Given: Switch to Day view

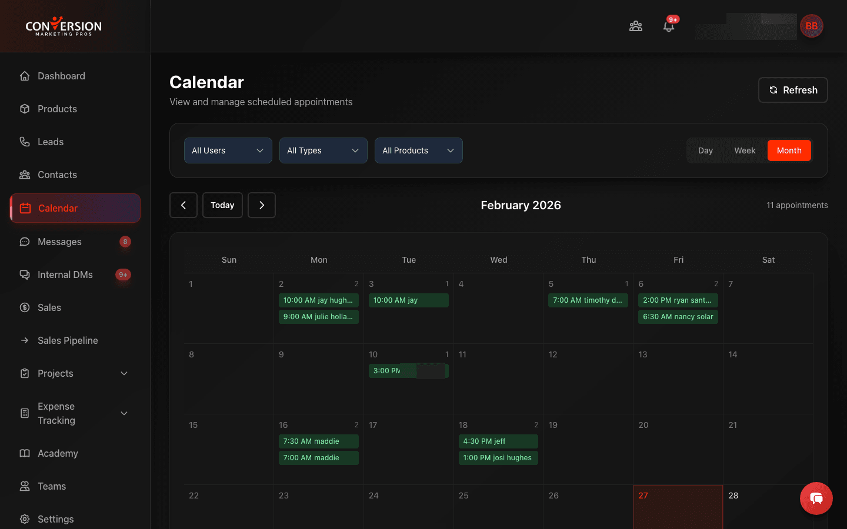Looking at the screenshot, I should (x=705, y=150).
